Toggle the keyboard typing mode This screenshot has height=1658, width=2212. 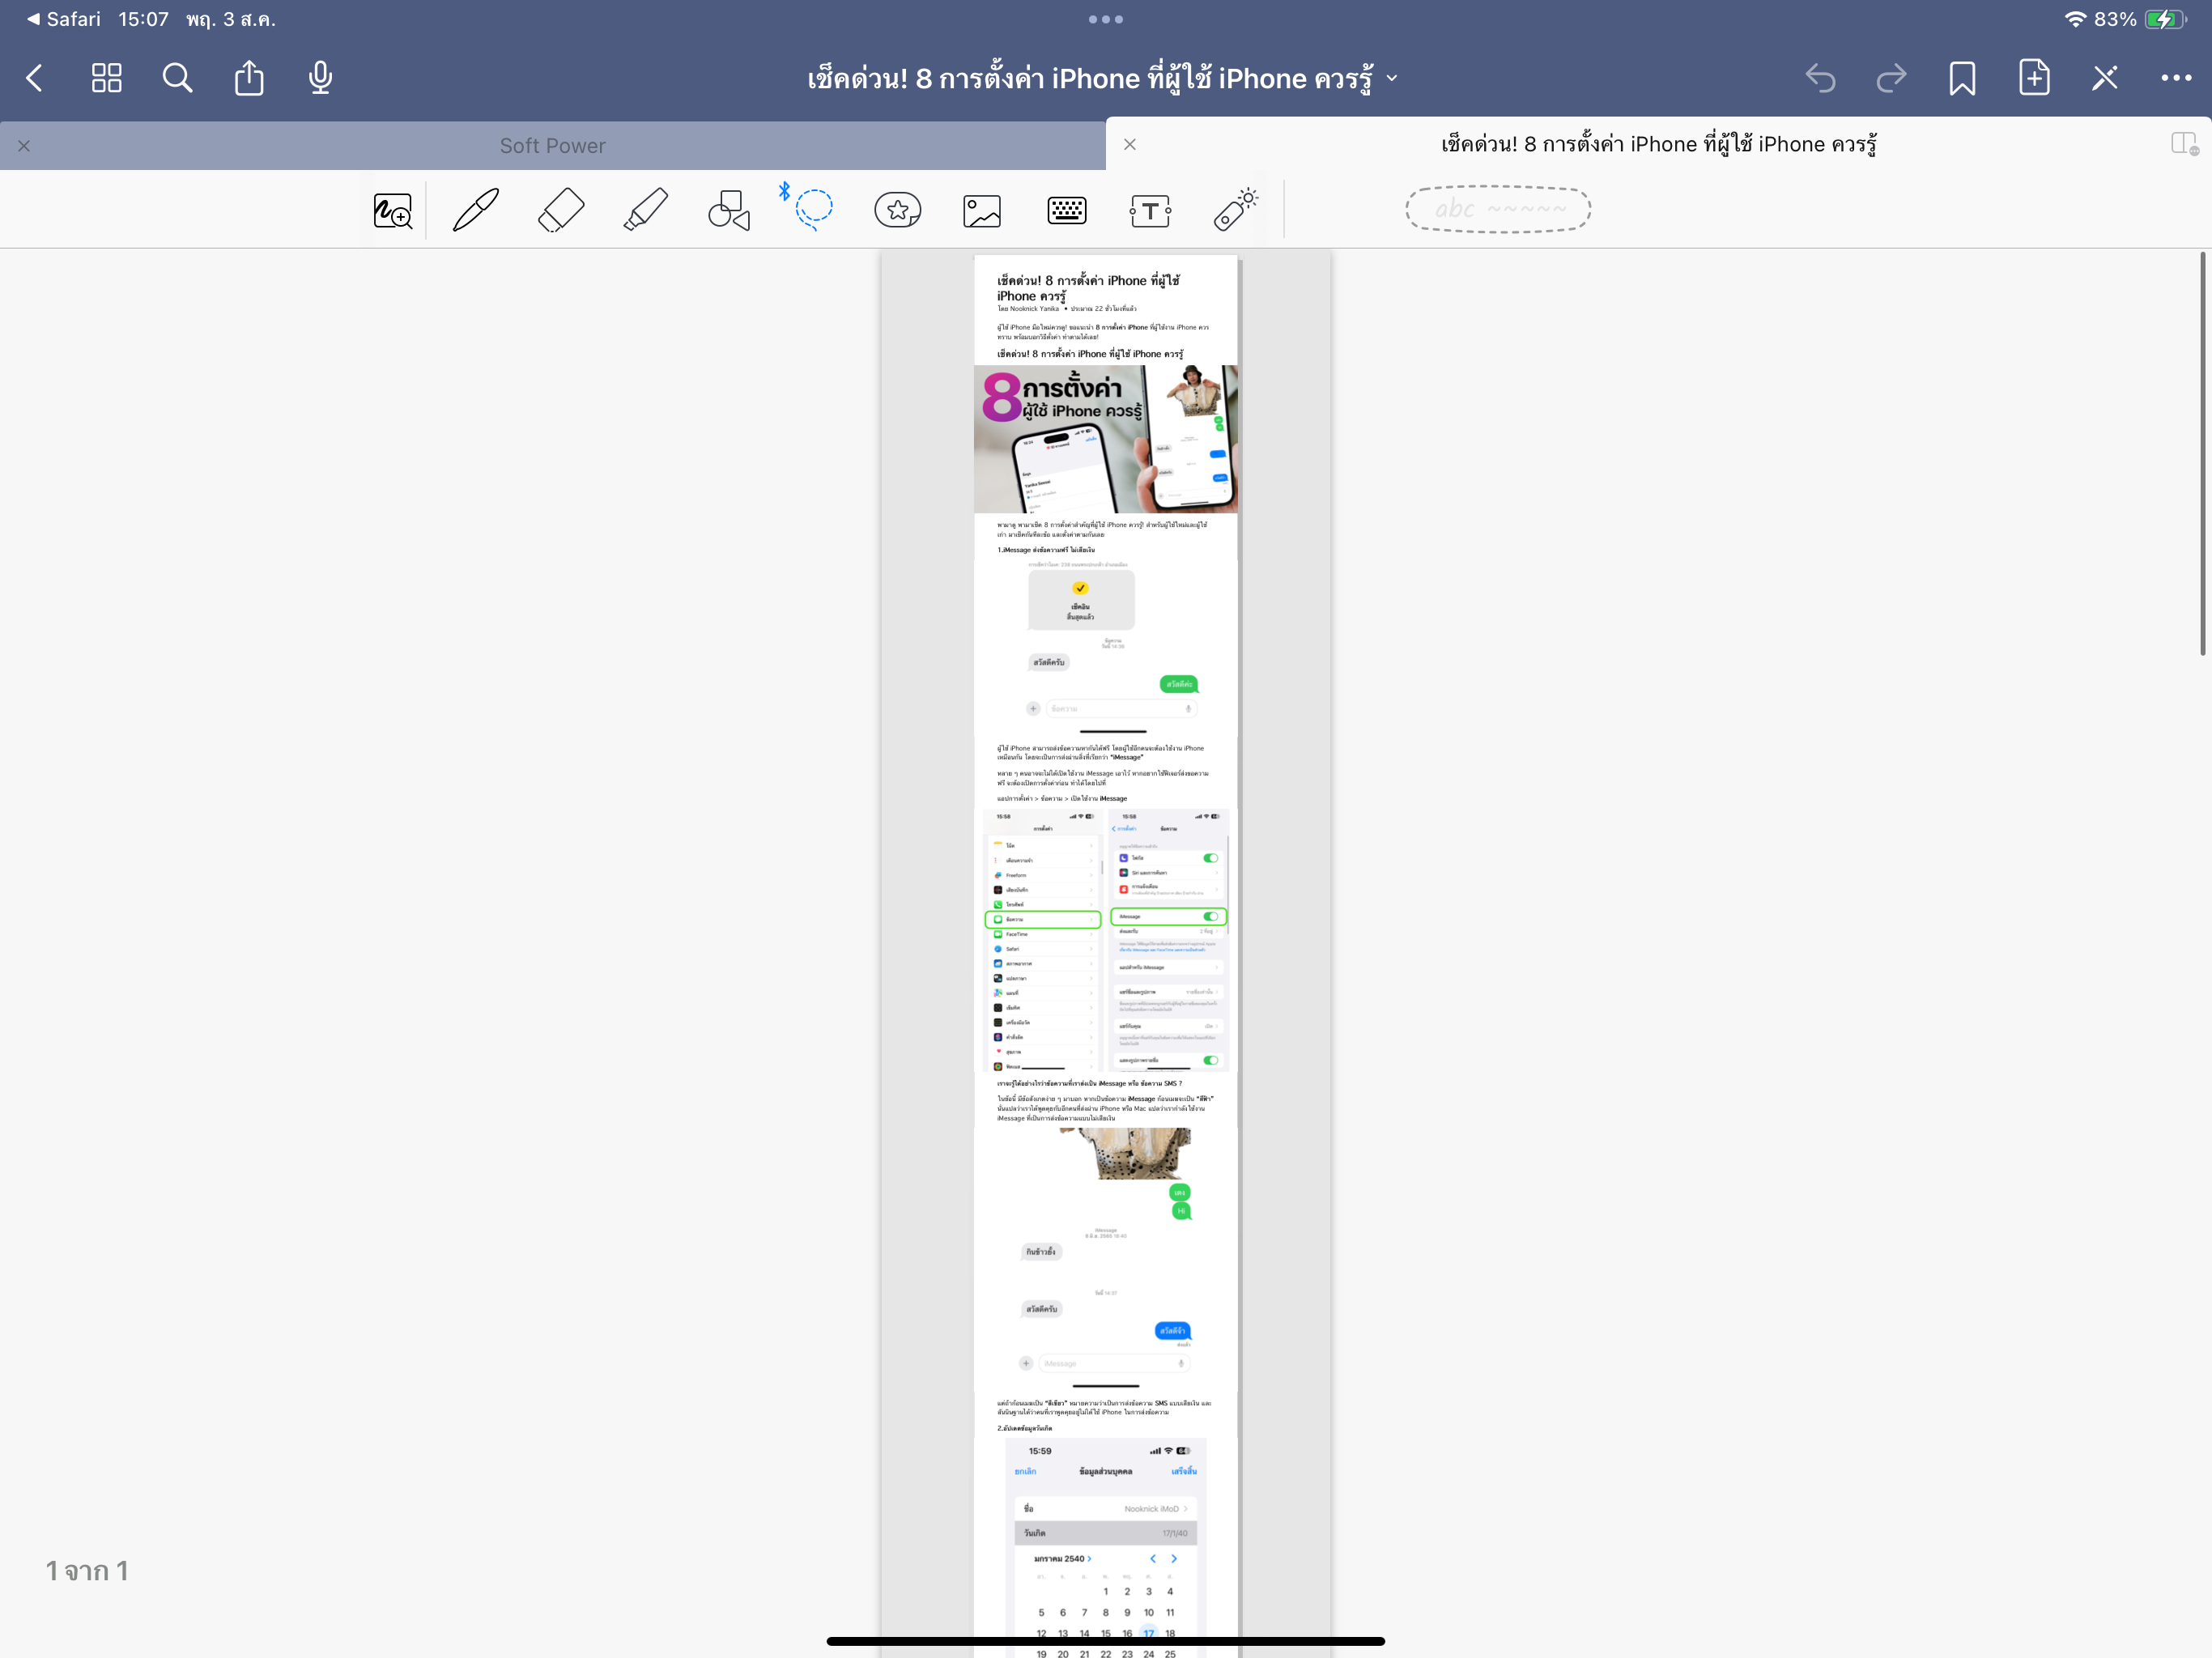pyautogui.click(x=1066, y=210)
